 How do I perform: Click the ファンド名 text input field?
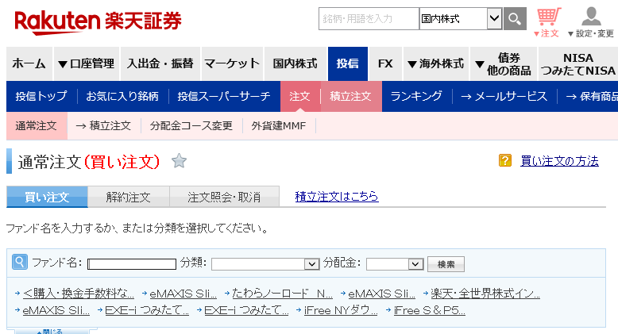tap(132, 264)
